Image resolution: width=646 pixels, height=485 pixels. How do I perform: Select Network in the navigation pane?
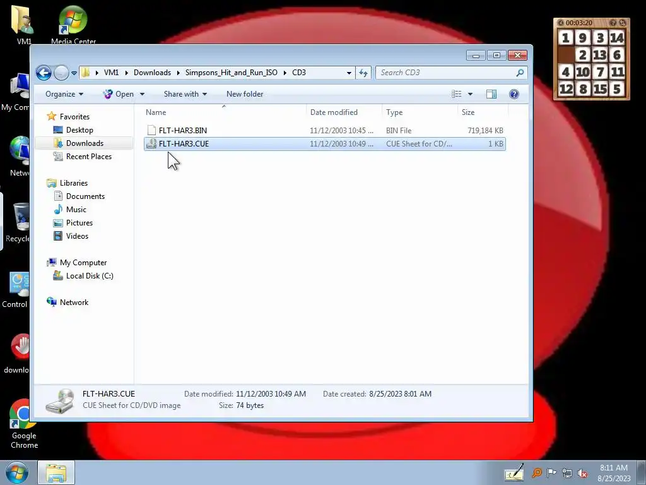(x=74, y=302)
